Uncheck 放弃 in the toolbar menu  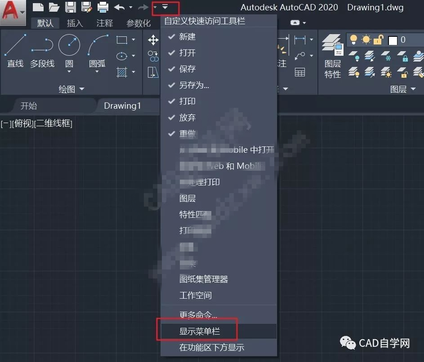pyautogui.click(x=219, y=118)
